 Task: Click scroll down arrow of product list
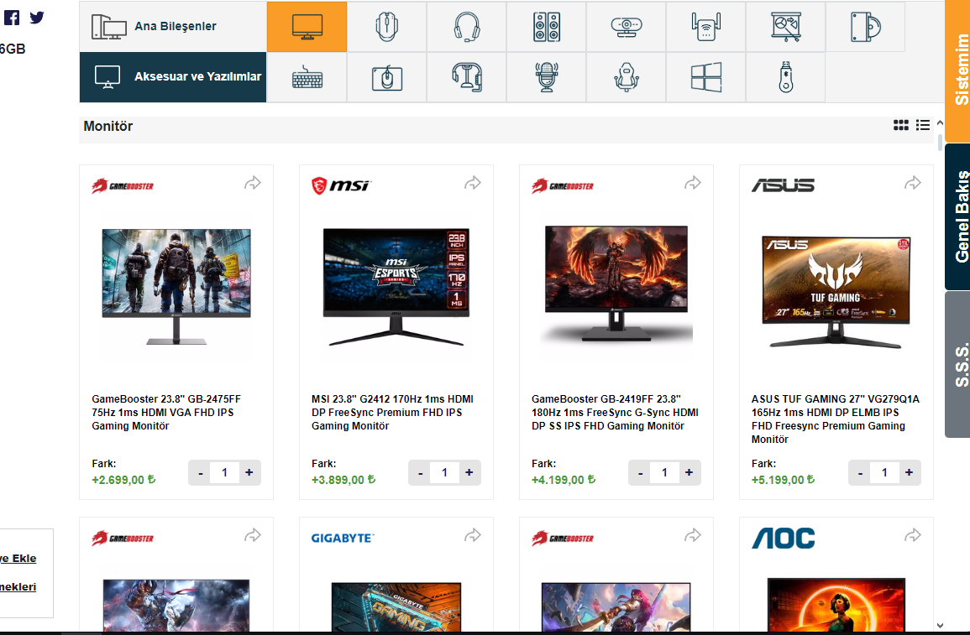940,626
